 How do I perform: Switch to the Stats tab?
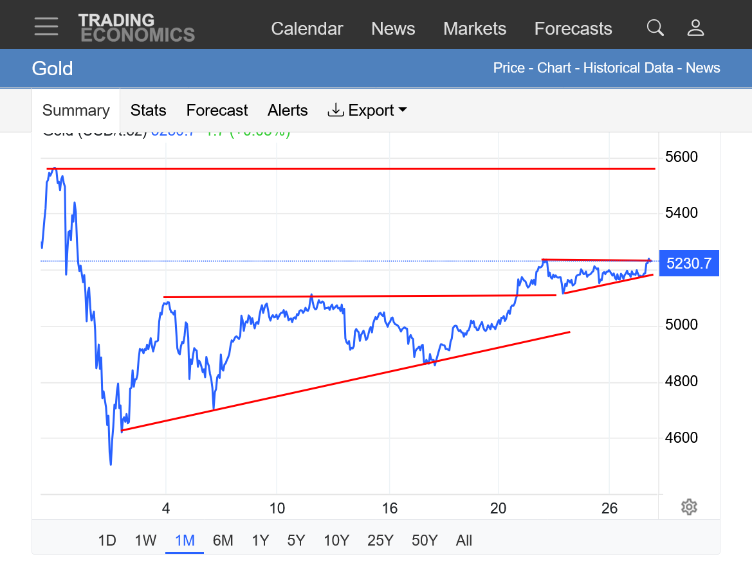coord(148,111)
